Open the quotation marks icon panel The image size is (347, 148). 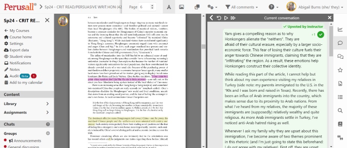coord(340,137)
